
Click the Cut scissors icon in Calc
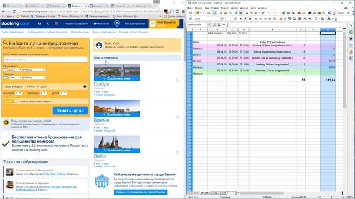coord(247,13)
